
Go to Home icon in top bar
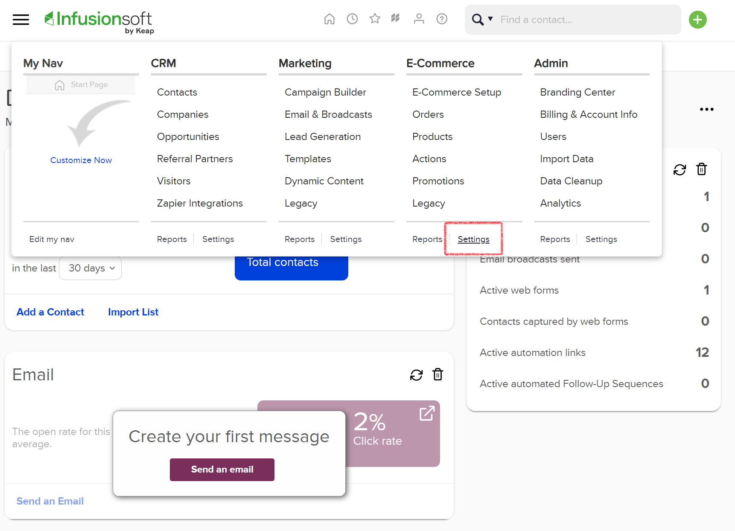(x=330, y=19)
